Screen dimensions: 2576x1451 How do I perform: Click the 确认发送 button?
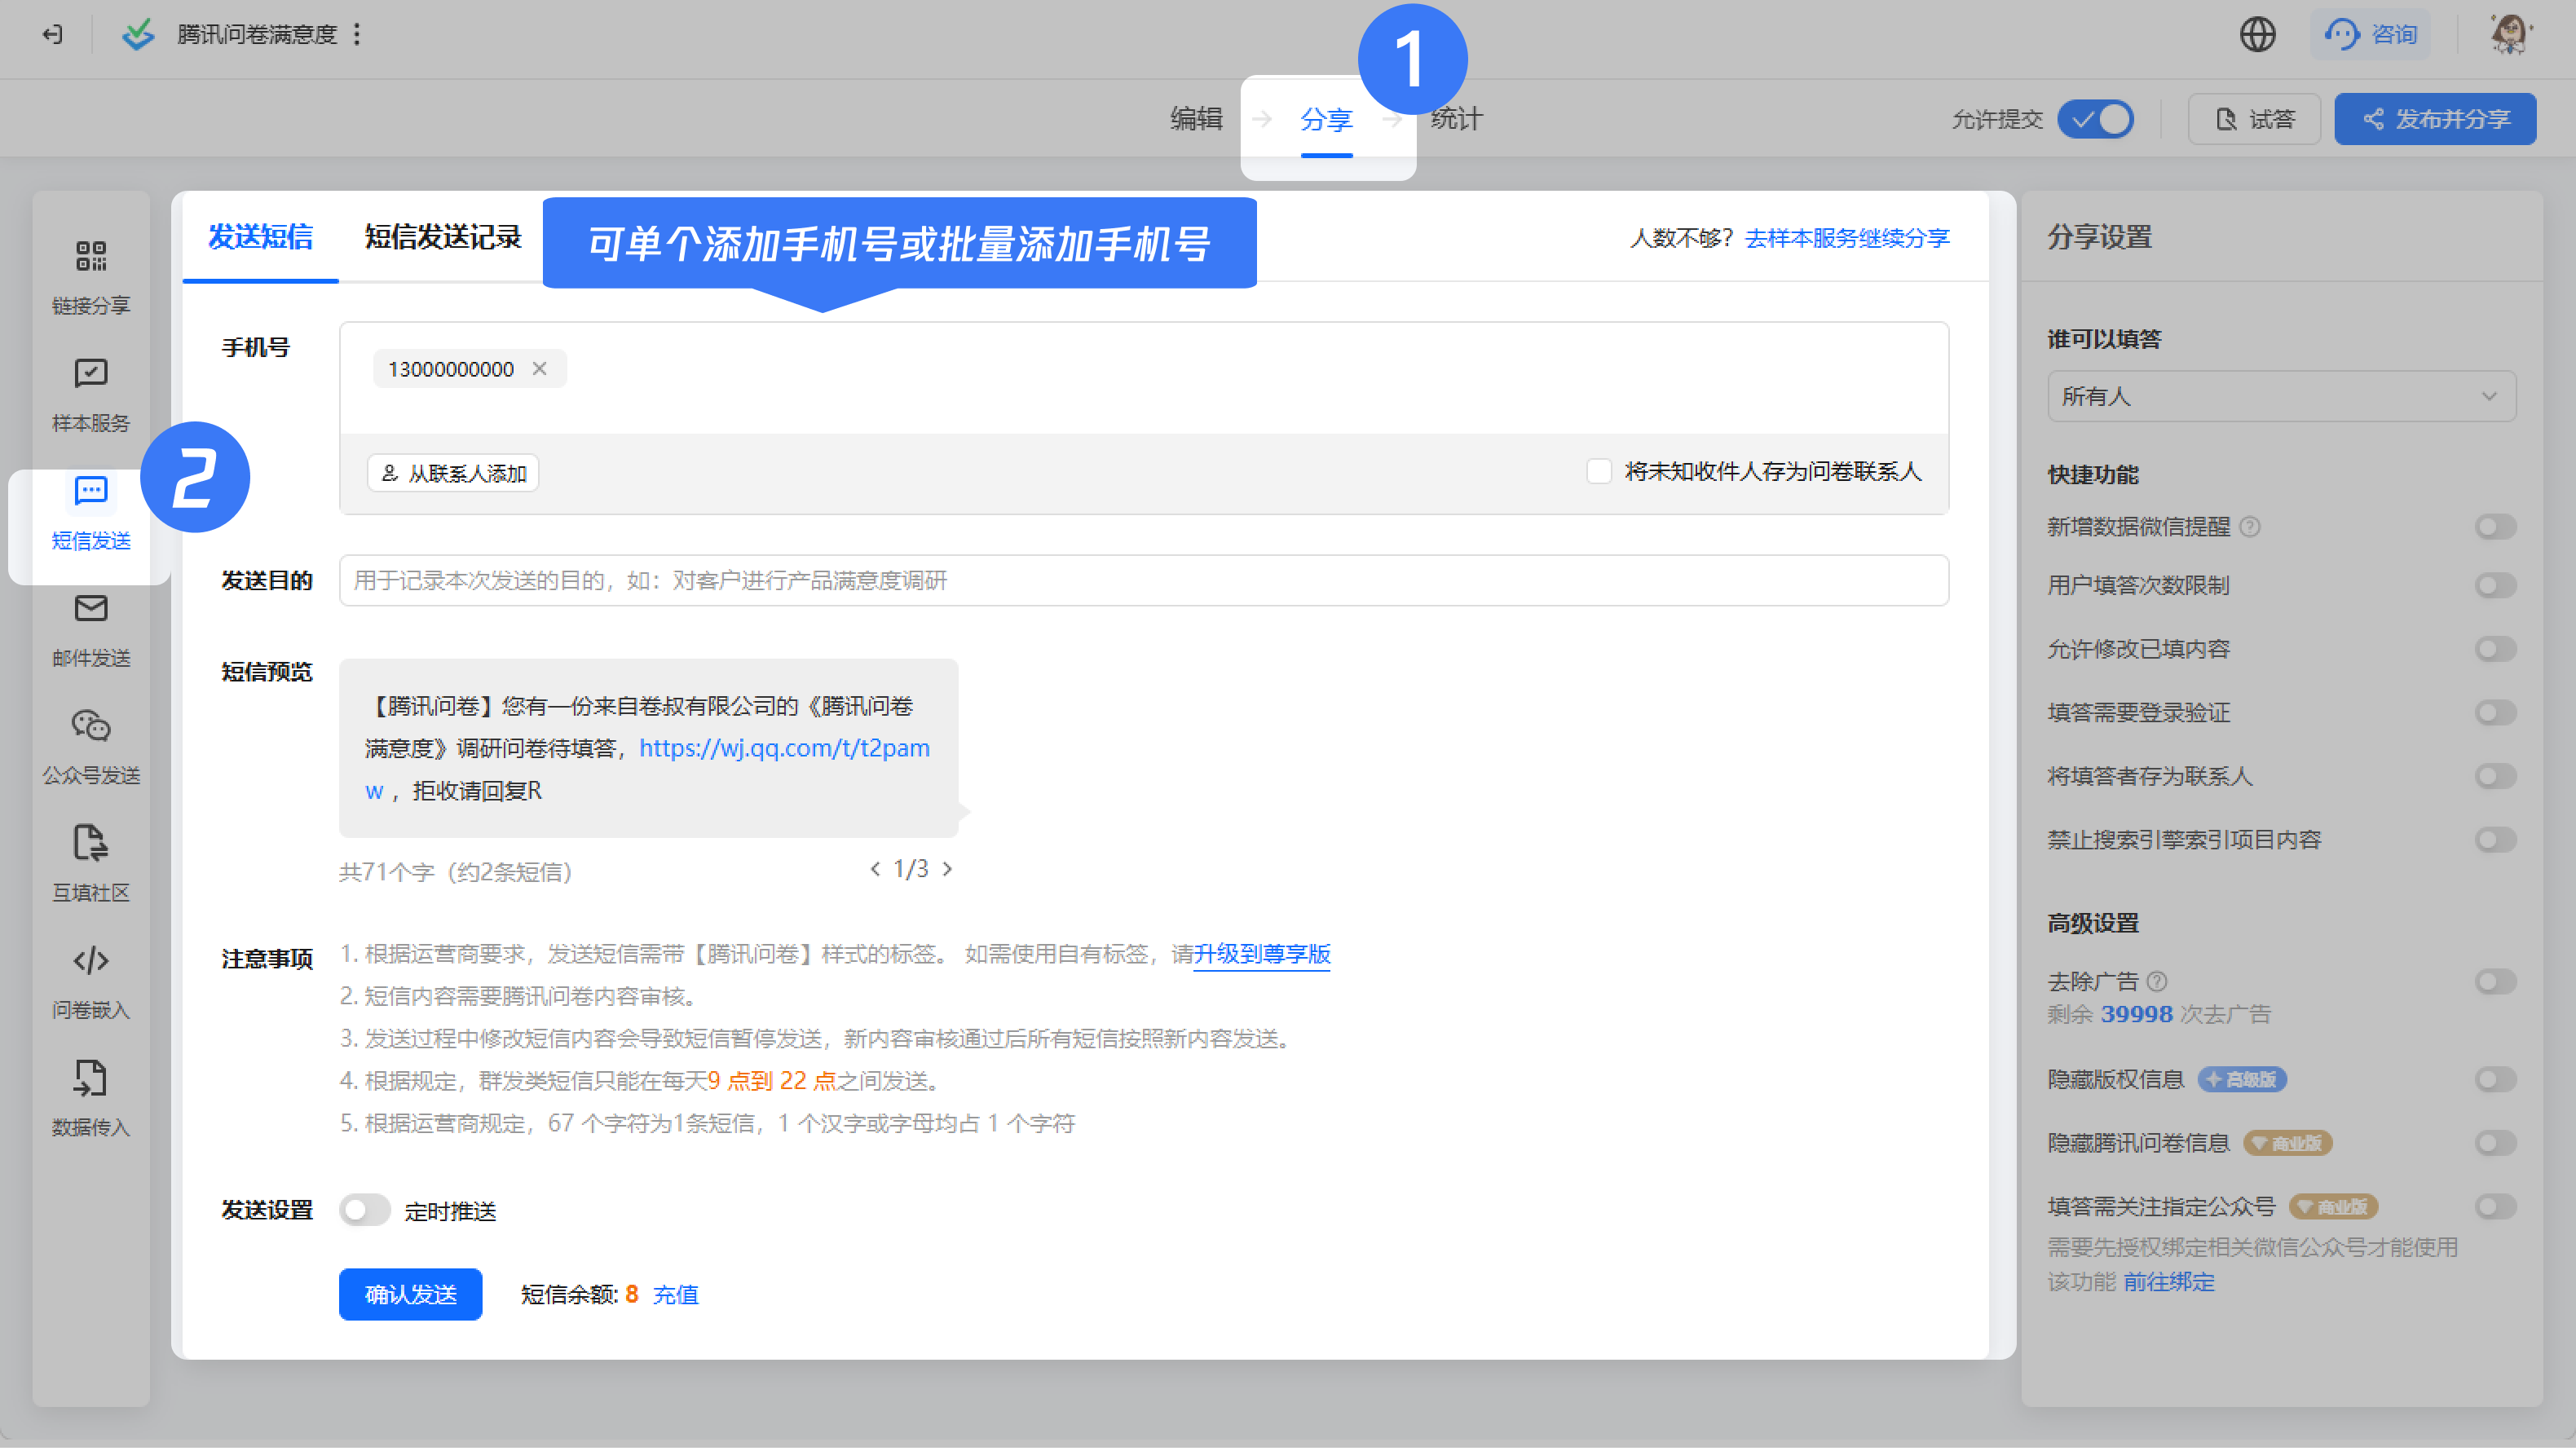411,1295
